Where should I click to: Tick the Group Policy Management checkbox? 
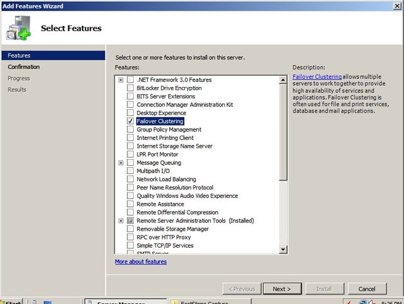[131, 129]
